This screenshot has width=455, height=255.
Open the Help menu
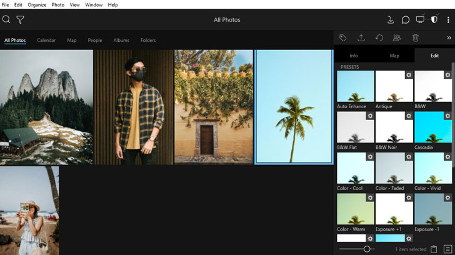click(x=112, y=4)
